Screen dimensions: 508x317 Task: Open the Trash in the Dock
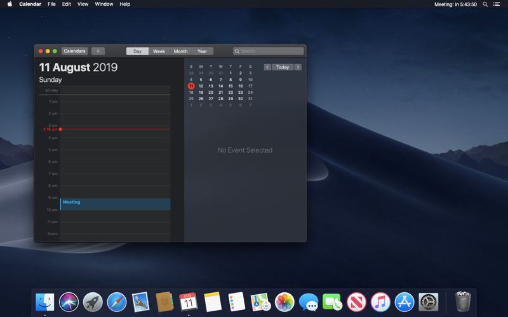pyautogui.click(x=463, y=302)
